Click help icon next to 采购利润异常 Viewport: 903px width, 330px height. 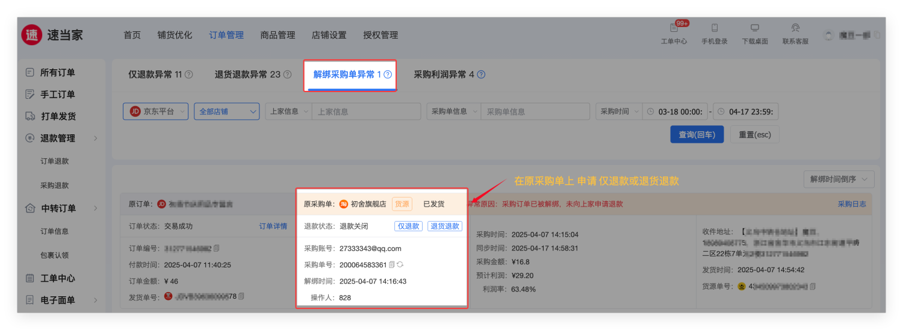pos(481,75)
